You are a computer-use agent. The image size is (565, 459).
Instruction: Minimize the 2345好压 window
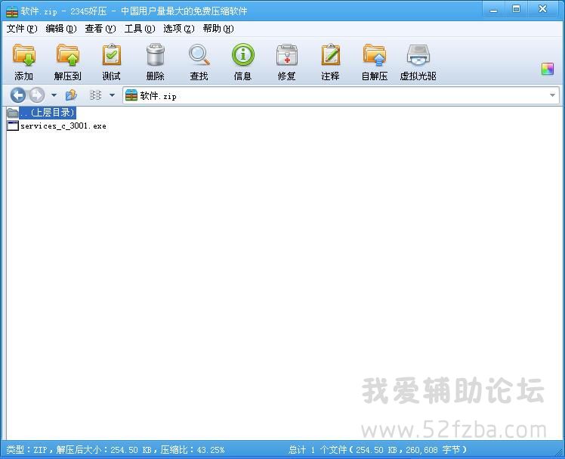[x=494, y=10]
